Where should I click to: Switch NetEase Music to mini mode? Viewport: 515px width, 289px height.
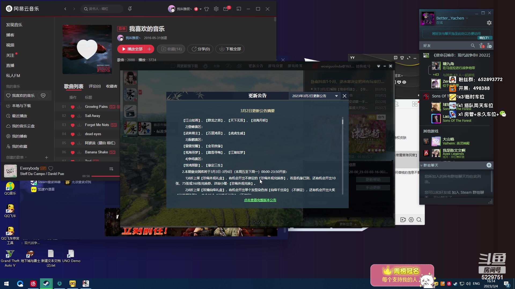239,9
